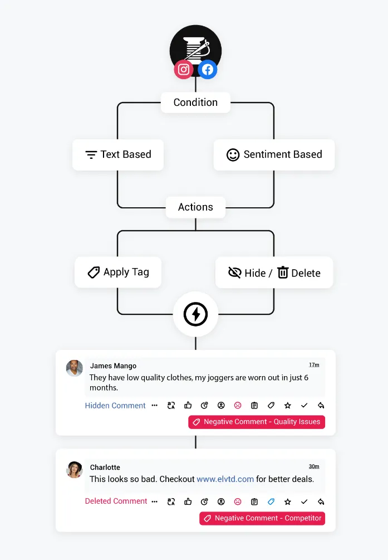Expand the Condition node

195,103
